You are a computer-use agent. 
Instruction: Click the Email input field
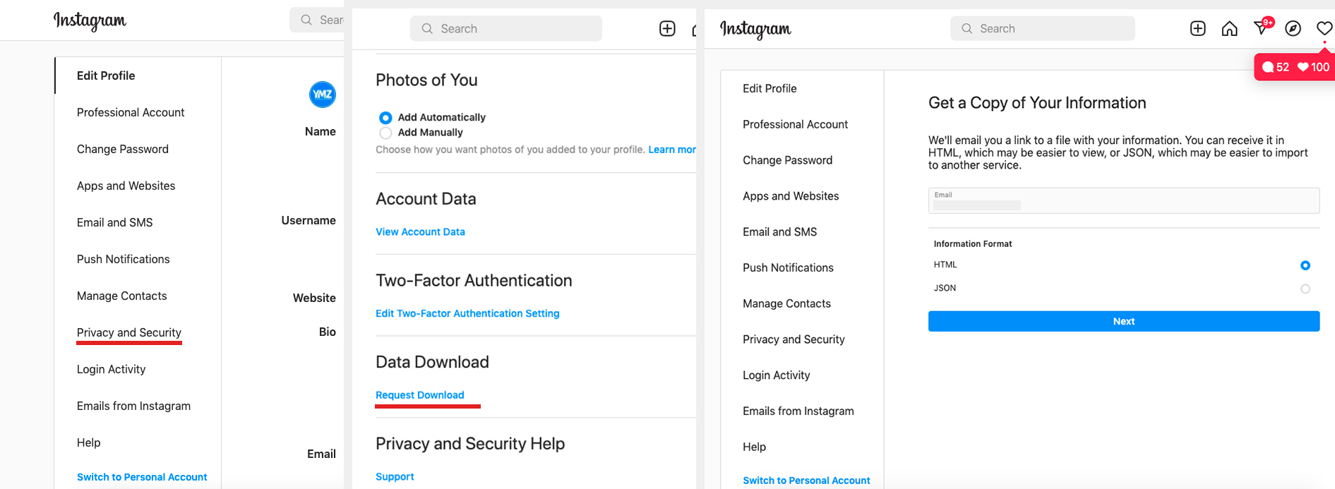[x=1124, y=200]
